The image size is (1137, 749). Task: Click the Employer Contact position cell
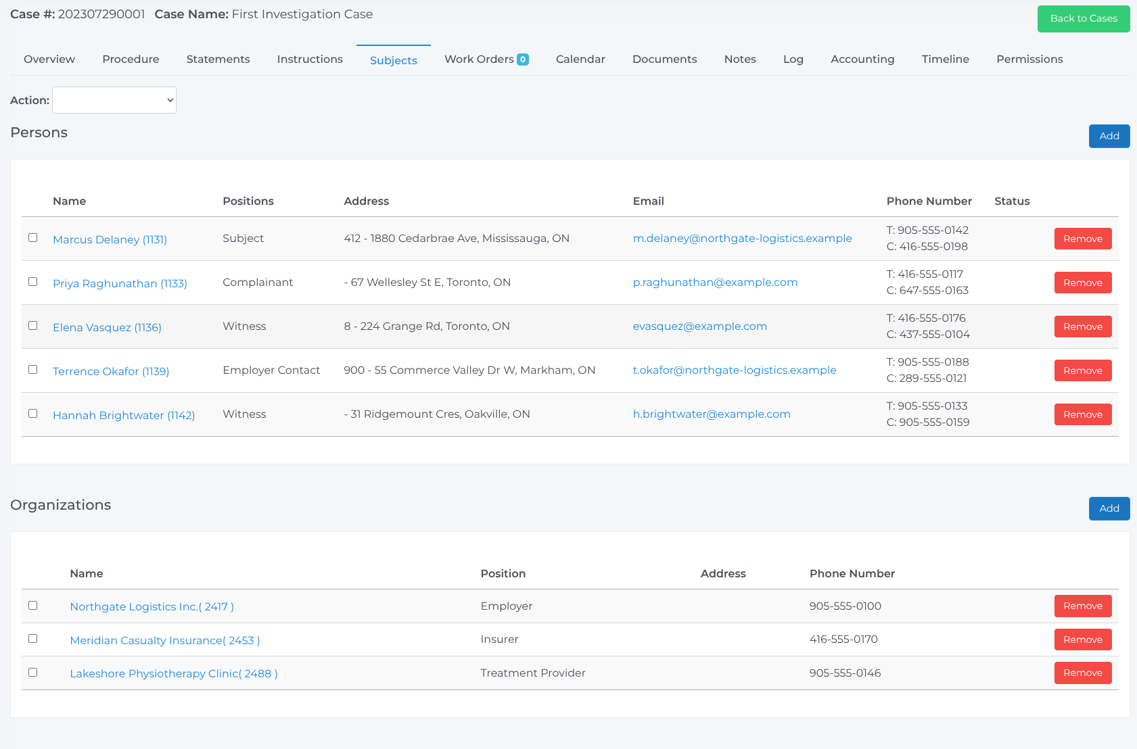point(271,370)
